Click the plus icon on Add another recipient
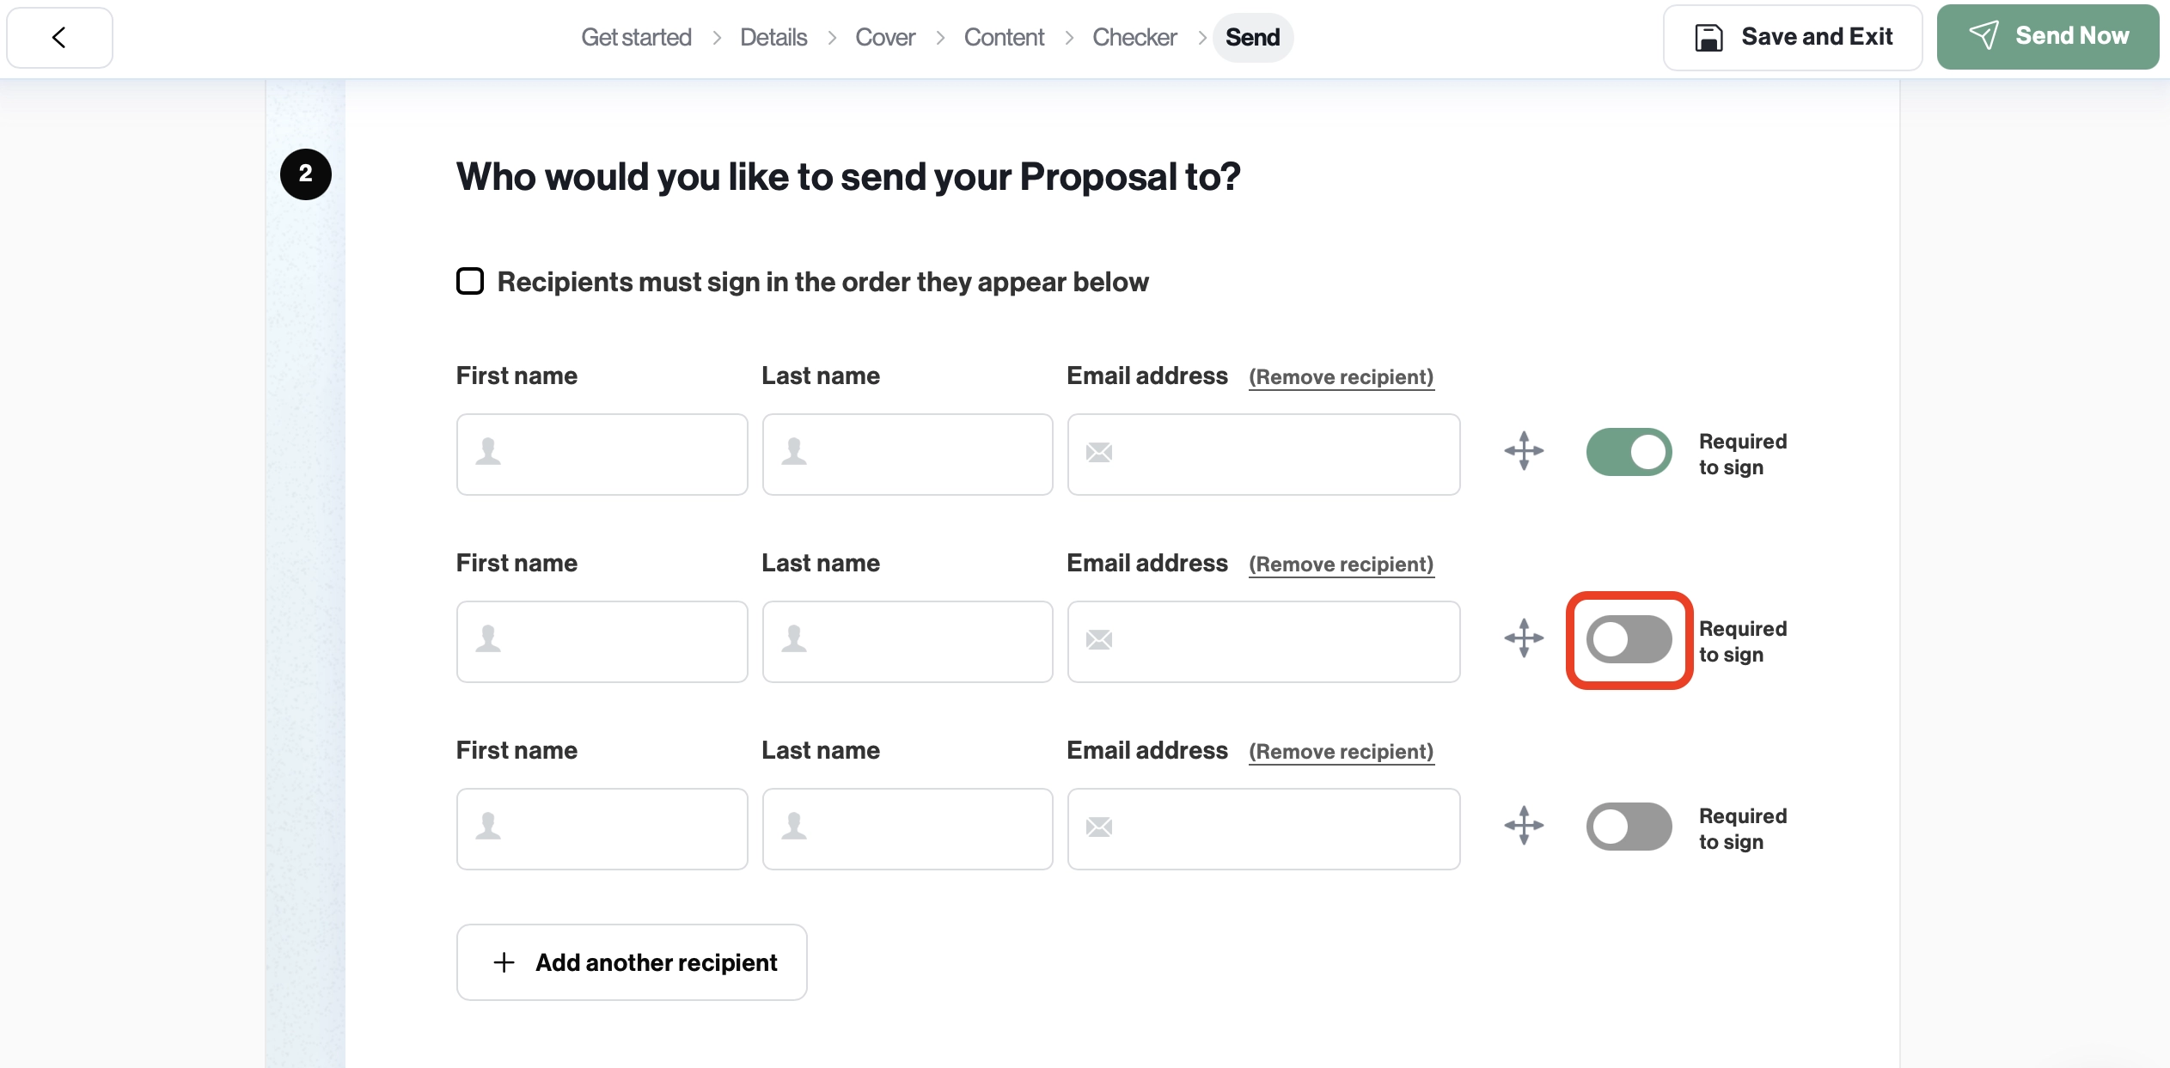 [504, 962]
